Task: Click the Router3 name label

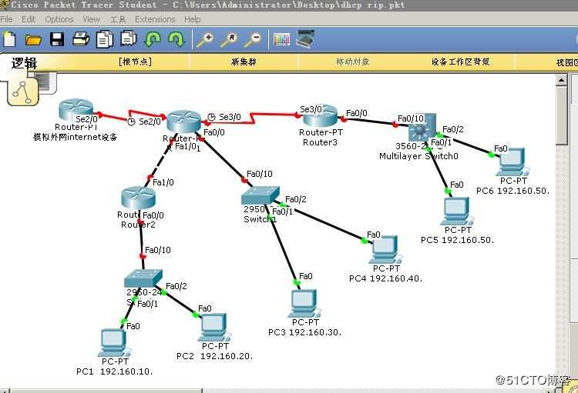Action: 320,142
